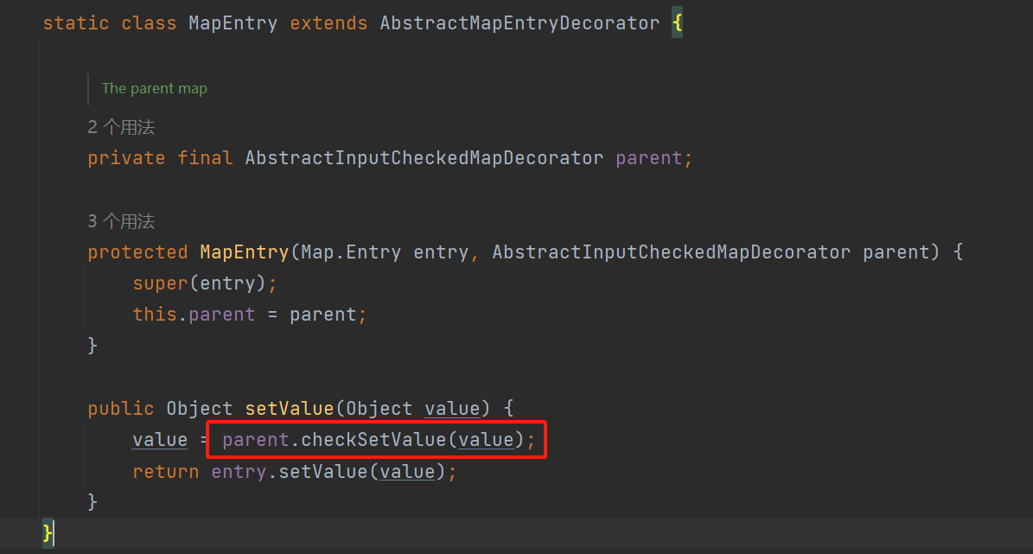Screen dimensions: 1033x554
Task: Click the checkSetValue method call
Action: [x=373, y=441]
